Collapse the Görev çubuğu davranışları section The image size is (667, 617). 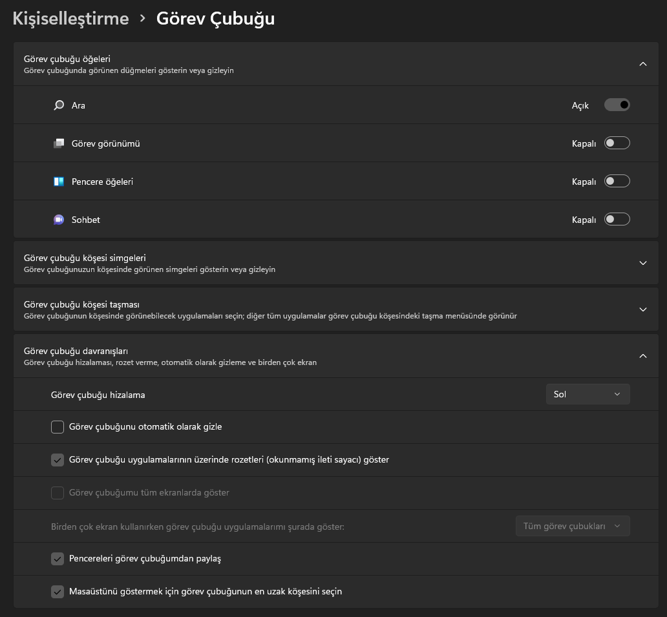click(642, 355)
